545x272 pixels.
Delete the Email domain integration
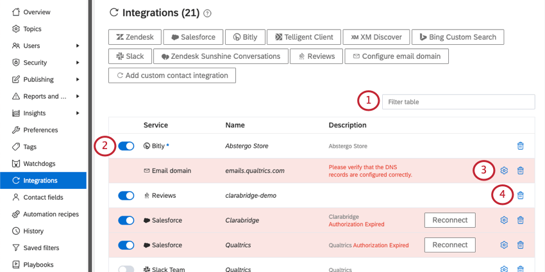(520, 170)
